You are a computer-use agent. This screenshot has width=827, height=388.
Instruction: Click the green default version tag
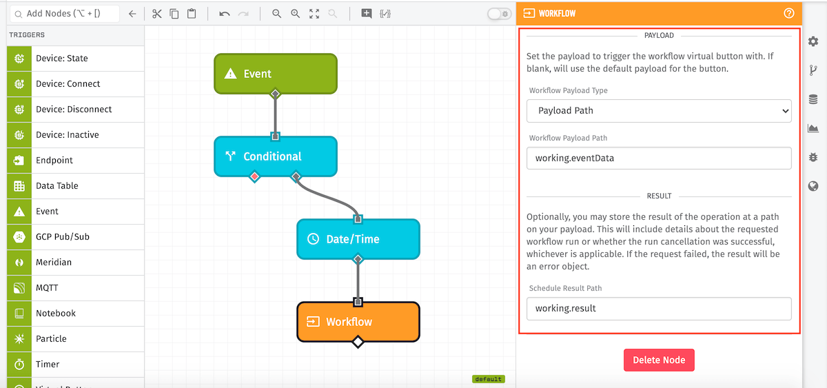(489, 379)
